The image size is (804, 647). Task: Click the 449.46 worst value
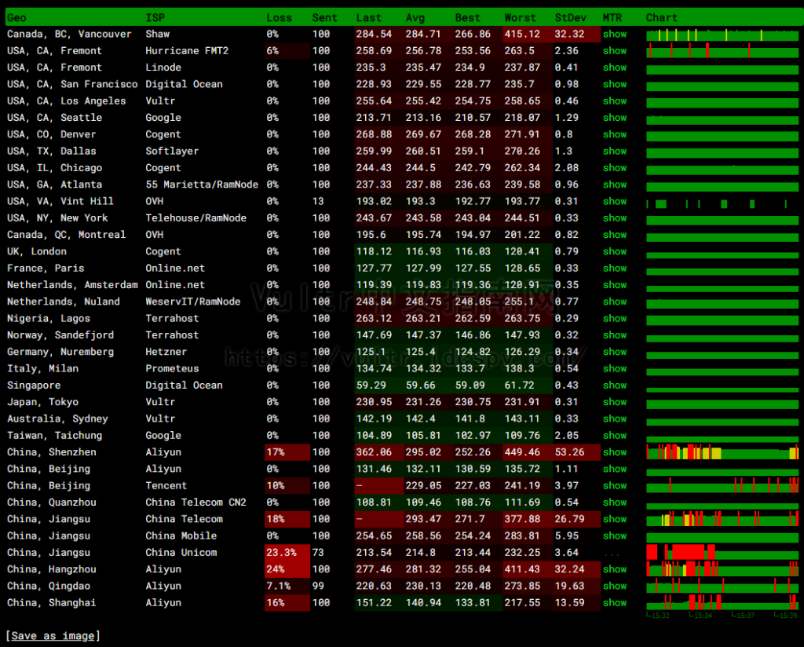tap(522, 452)
